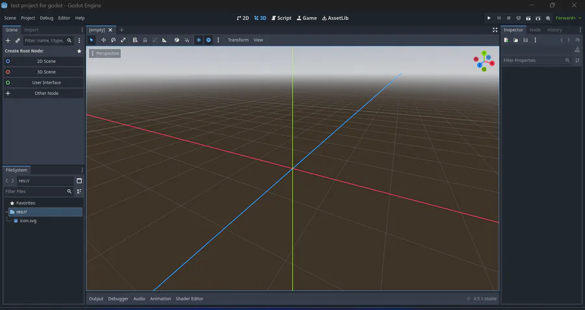Toggle the Use Snap magnet icon
Viewport: 585px width, 310px height.
coord(187,40)
